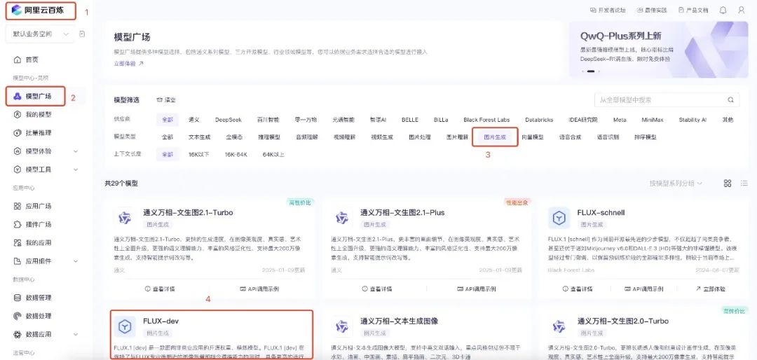Click the 模型工具 sidebar icon

coord(18,170)
